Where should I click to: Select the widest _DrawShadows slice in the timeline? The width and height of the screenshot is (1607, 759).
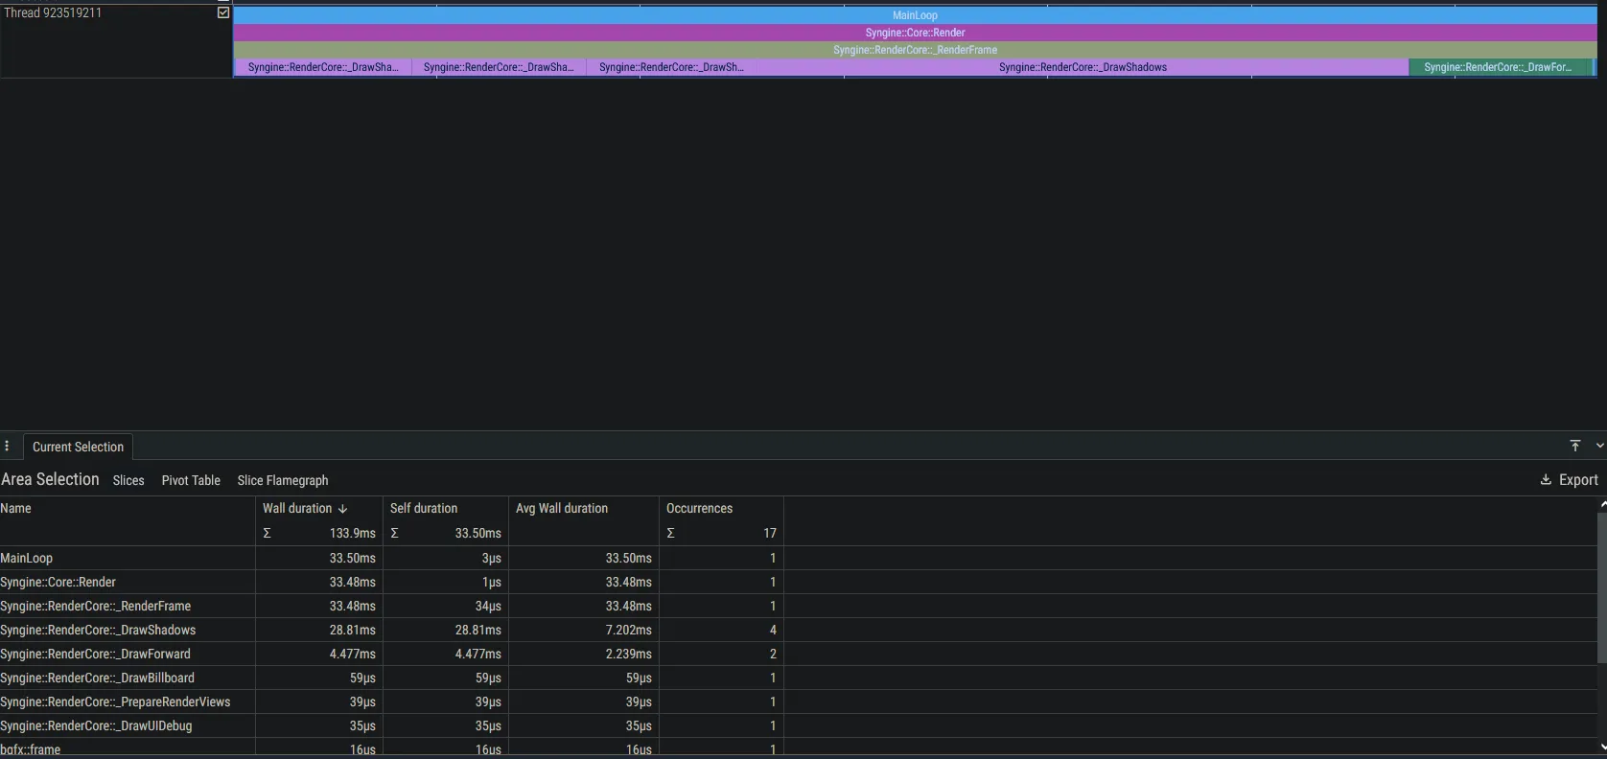1083,67
